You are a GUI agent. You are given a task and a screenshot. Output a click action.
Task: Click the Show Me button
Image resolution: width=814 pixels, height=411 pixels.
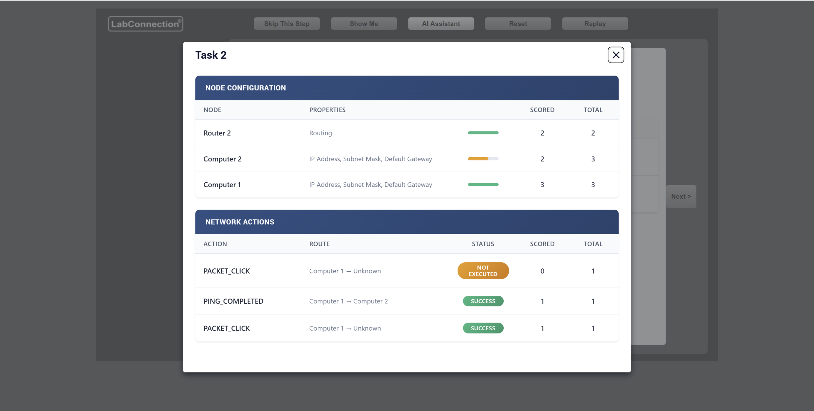pyautogui.click(x=364, y=24)
